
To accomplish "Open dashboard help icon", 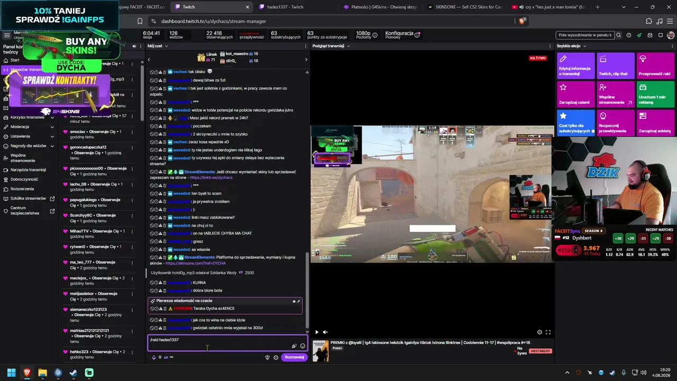I will coord(629,35).
